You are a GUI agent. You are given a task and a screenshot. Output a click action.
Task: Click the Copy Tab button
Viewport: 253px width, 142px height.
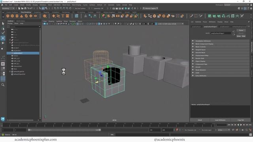[x=241, y=120]
